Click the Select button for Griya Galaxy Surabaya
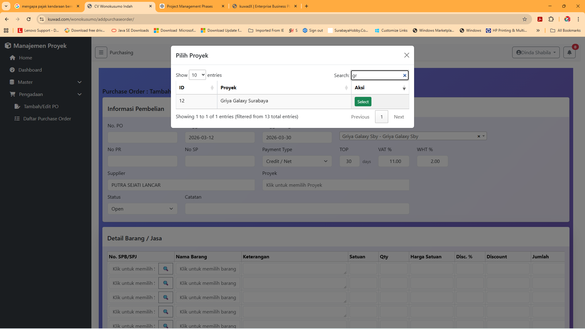 pos(363,102)
